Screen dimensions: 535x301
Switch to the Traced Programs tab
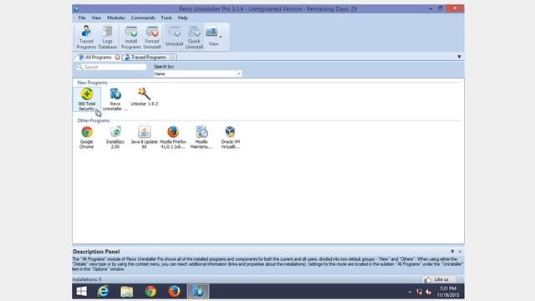click(149, 58)
